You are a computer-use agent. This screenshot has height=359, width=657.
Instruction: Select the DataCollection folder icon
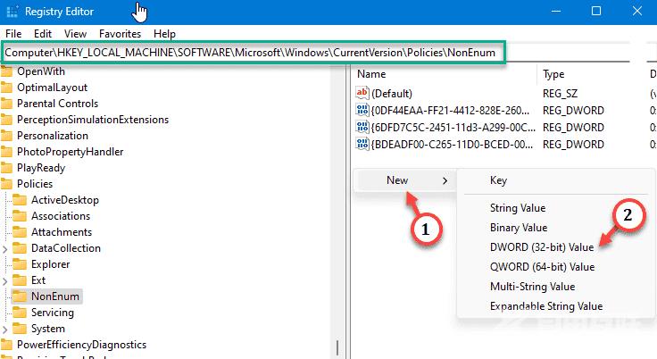[x=20, y=248]
